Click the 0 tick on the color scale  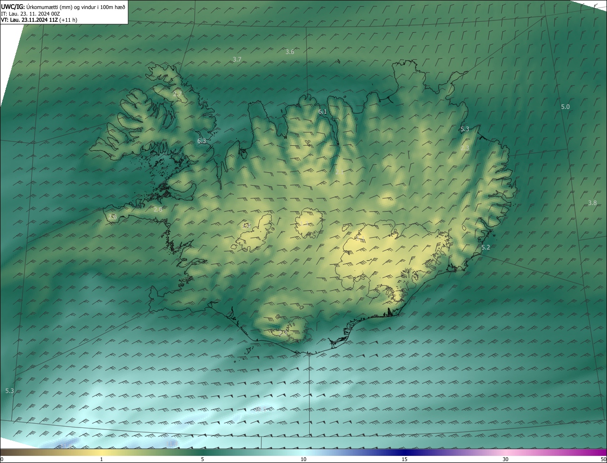pyautogui.click(x=2, y=459)
